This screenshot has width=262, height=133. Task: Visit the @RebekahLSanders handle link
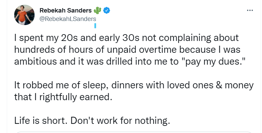pos(68,19)
